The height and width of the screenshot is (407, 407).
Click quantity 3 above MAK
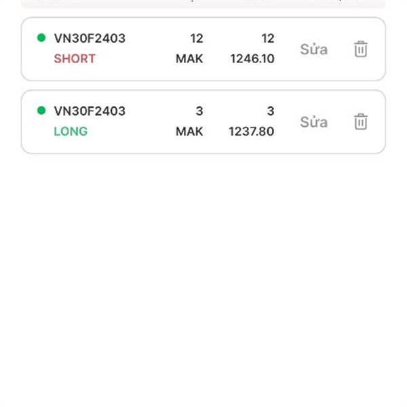(x=199, y=111)
